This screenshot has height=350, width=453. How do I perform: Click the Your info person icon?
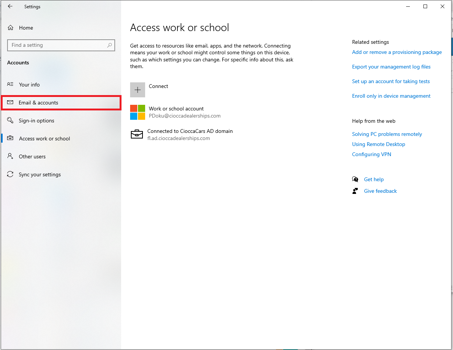(x=10, y=85)
